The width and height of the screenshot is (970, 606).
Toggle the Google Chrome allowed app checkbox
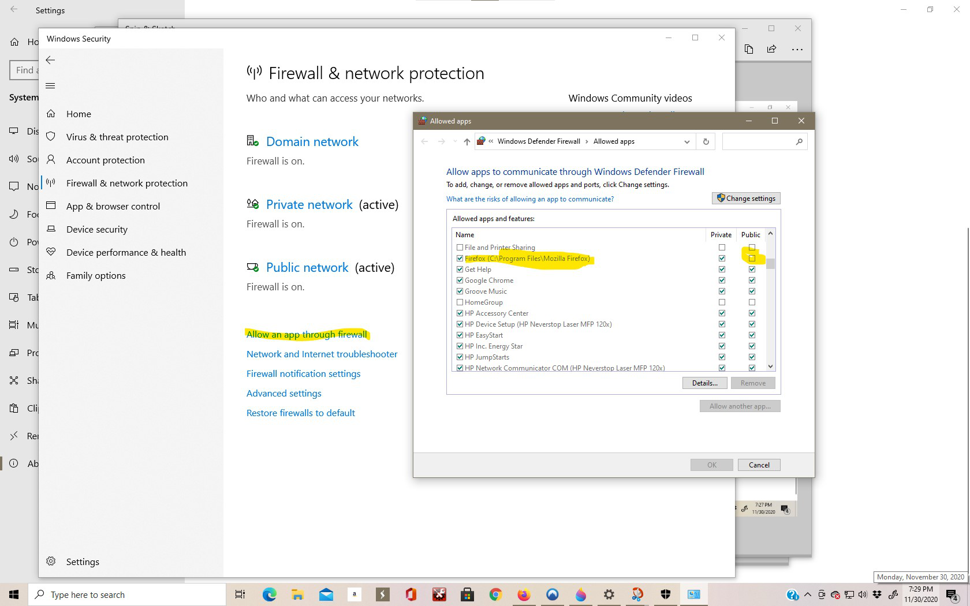(460, 280)
